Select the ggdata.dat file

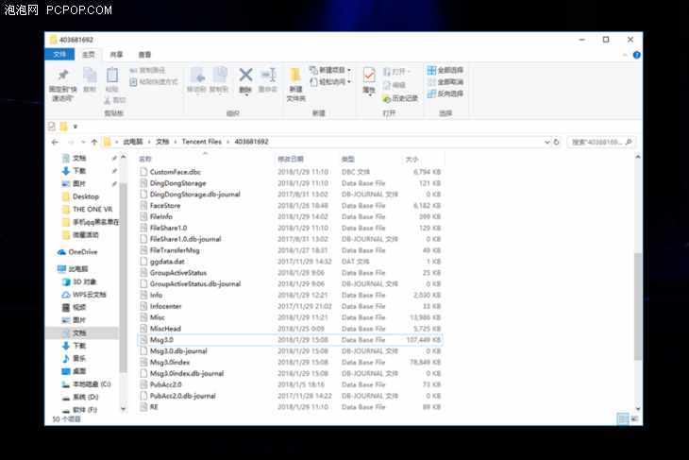tap(167, 262)
